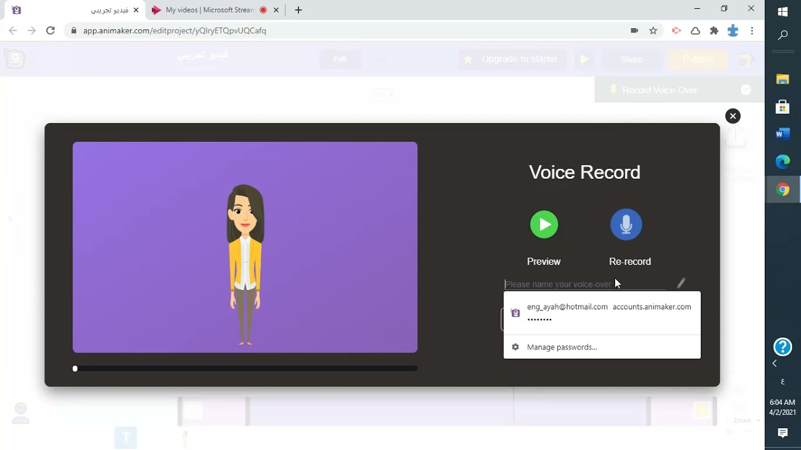Viewport: 801px width, 450px height.
Task: Click the Share button in Animaker header
Action: [x=631, y=59]
